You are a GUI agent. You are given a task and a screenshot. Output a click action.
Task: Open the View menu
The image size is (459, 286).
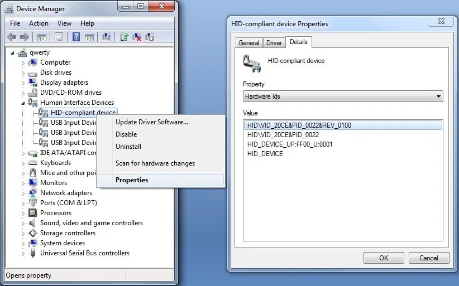(64, 23)
